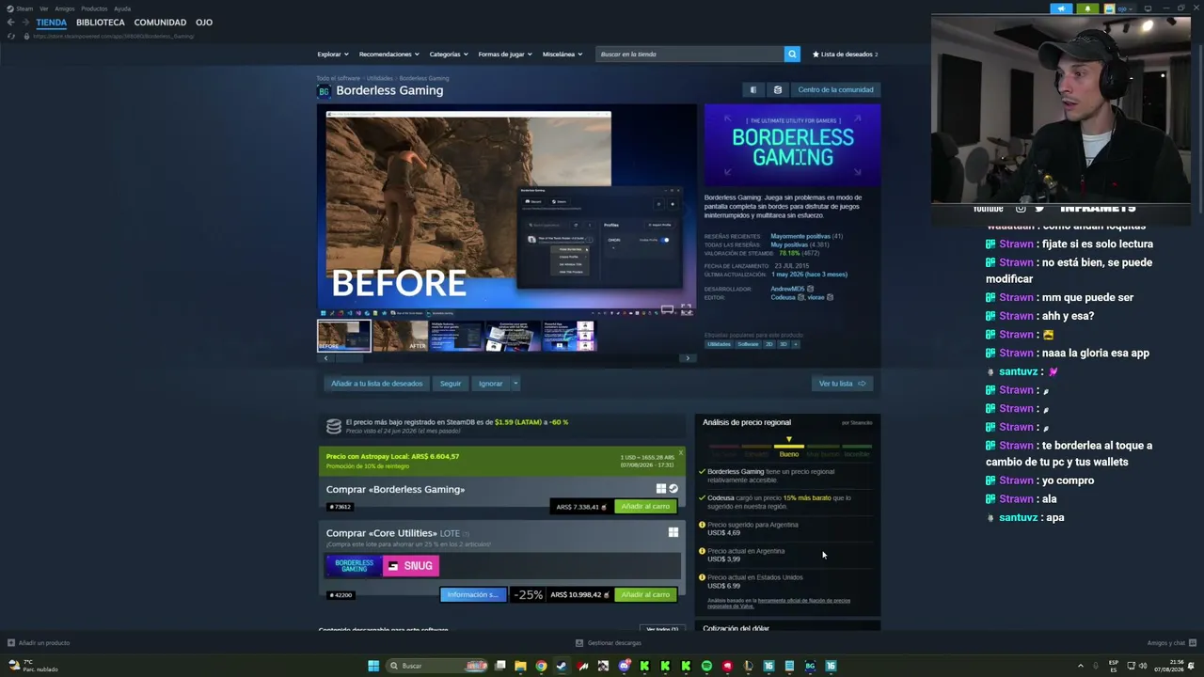The height and width of the screenshot is (677, 1204).
Task: Click the Seguir button
Action: (451, 384)
